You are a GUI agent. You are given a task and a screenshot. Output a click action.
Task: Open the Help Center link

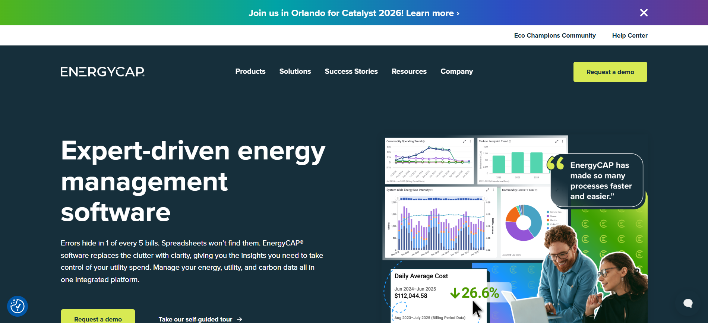point(630,35)
